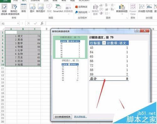The width and height of the screenshot is (157, 124).
Task: Select column B header
Action: point(23,29)
